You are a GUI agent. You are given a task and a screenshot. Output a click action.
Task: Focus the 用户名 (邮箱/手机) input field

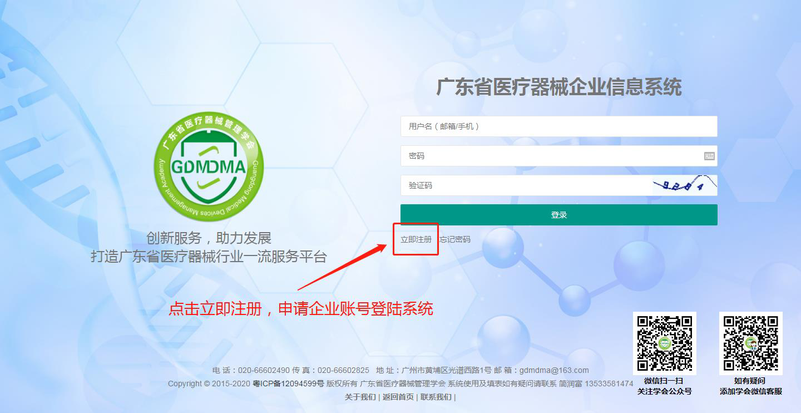(x=559, y=126)
